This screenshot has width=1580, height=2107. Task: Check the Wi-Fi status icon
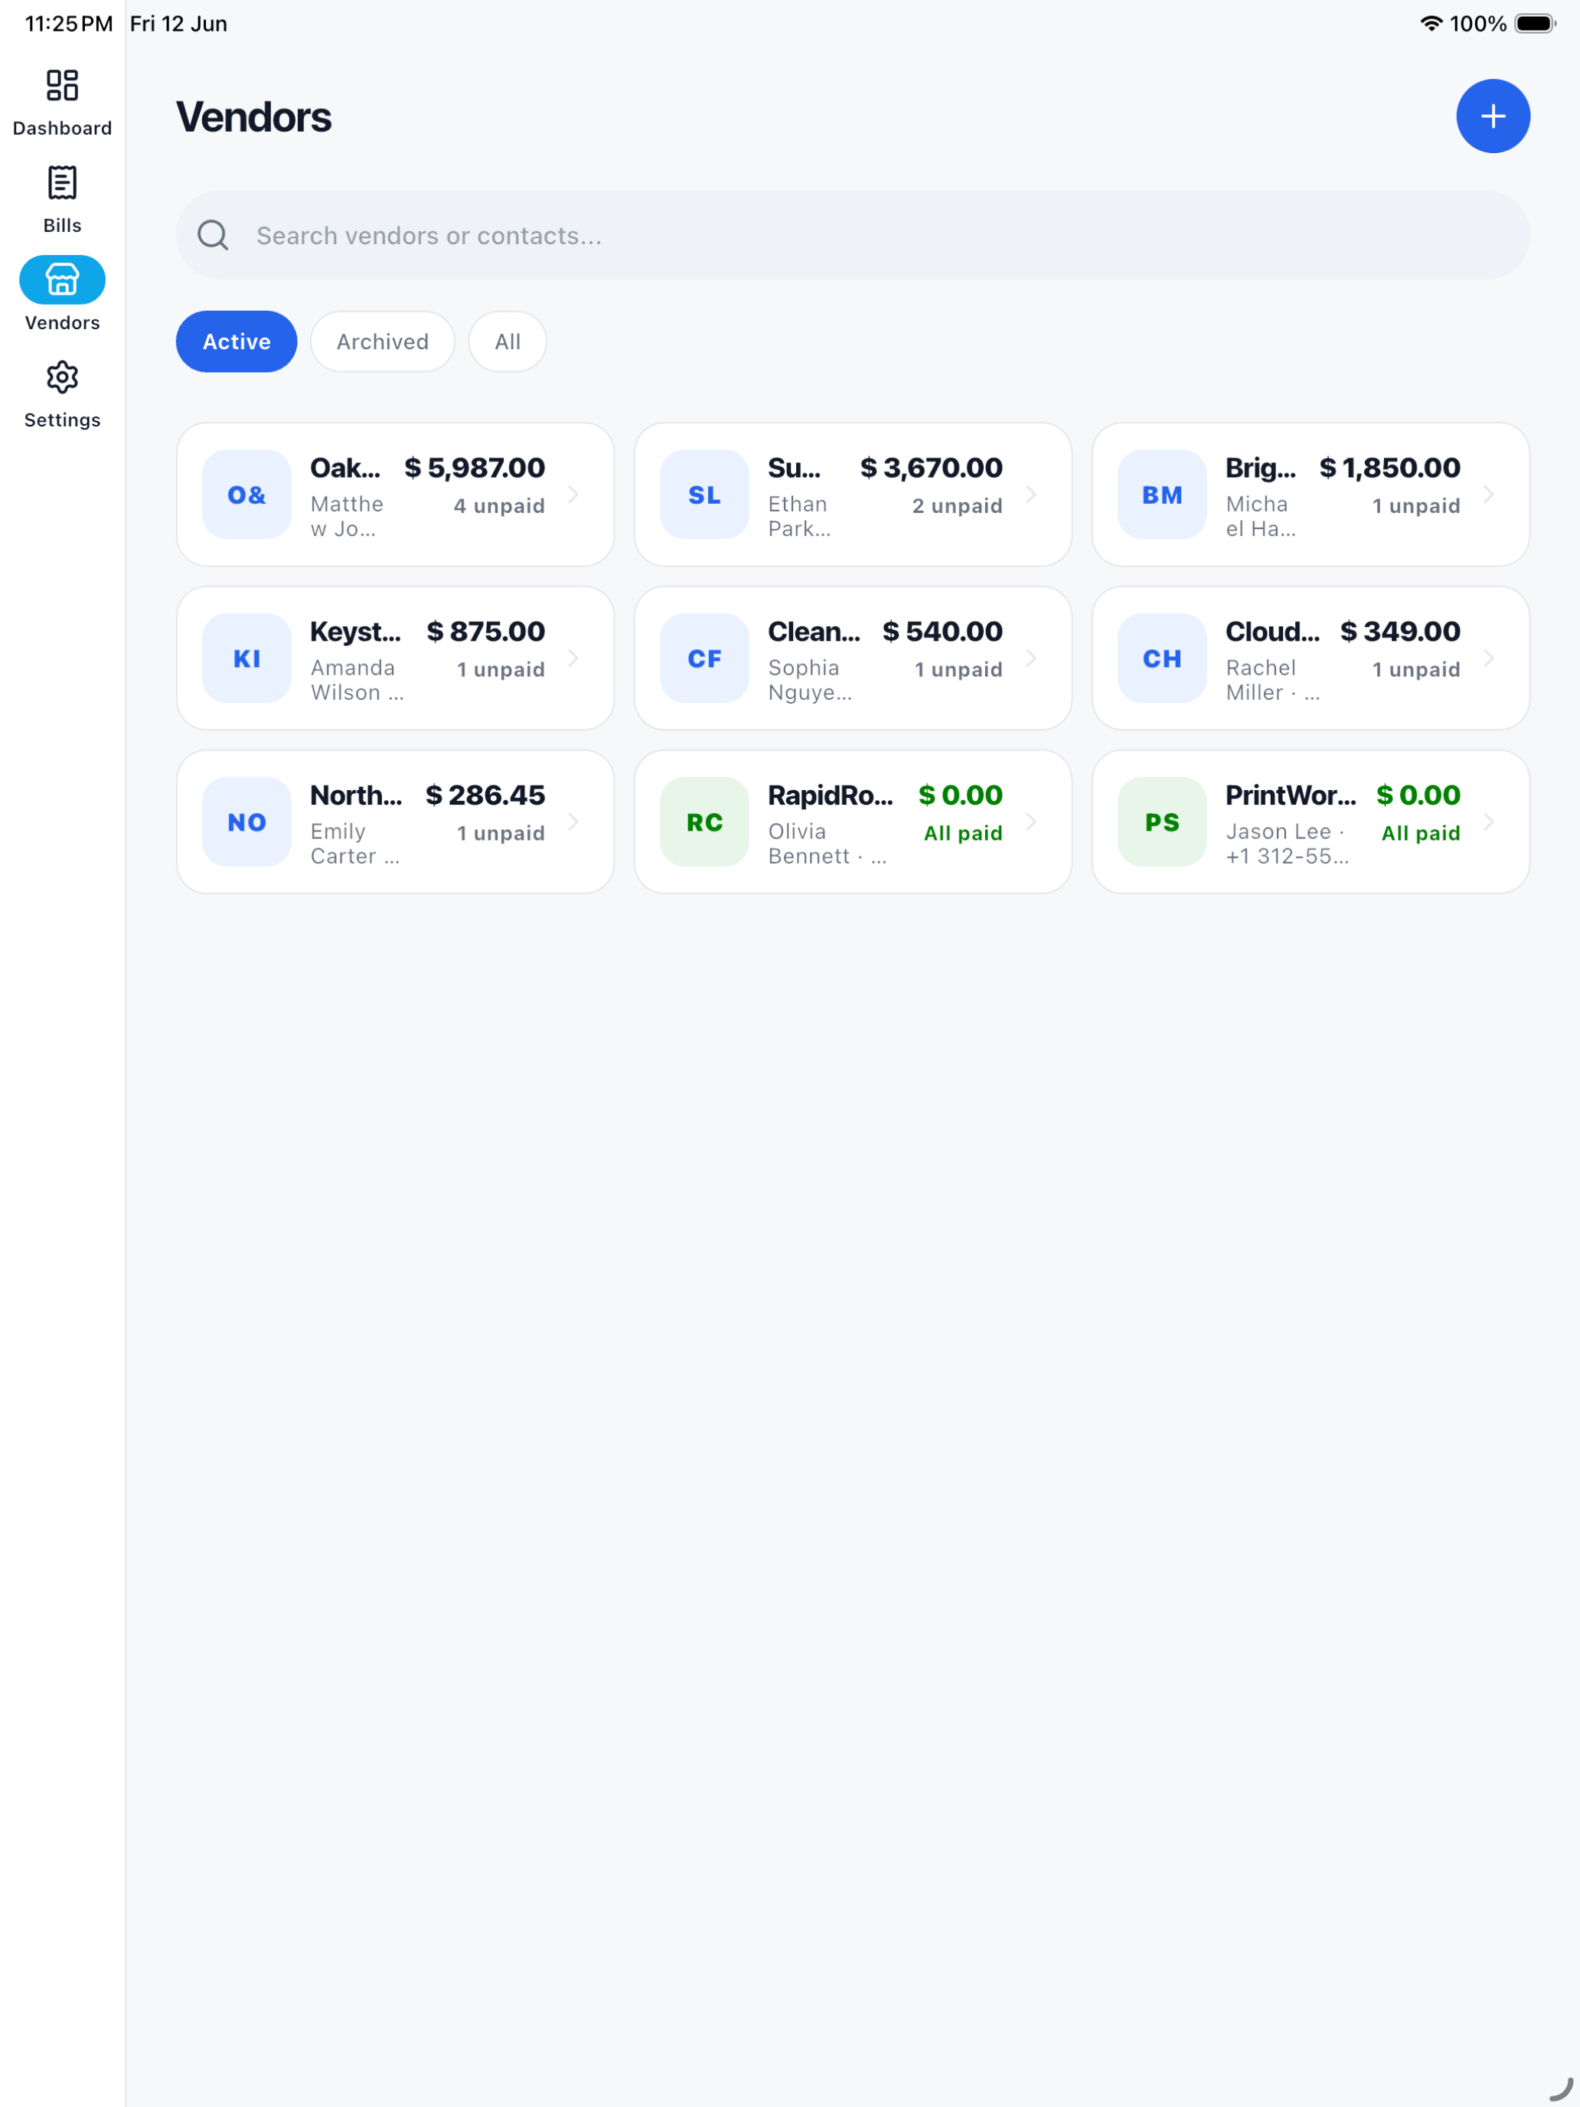pyautogui.click(x=1431, y=23)
